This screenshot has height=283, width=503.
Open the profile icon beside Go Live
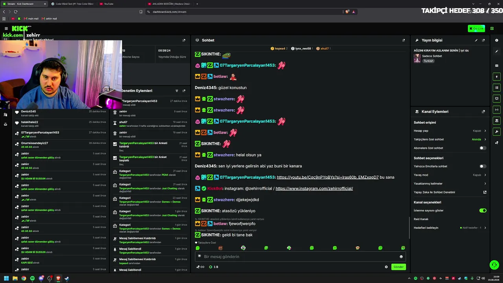(x=492, y=29)
